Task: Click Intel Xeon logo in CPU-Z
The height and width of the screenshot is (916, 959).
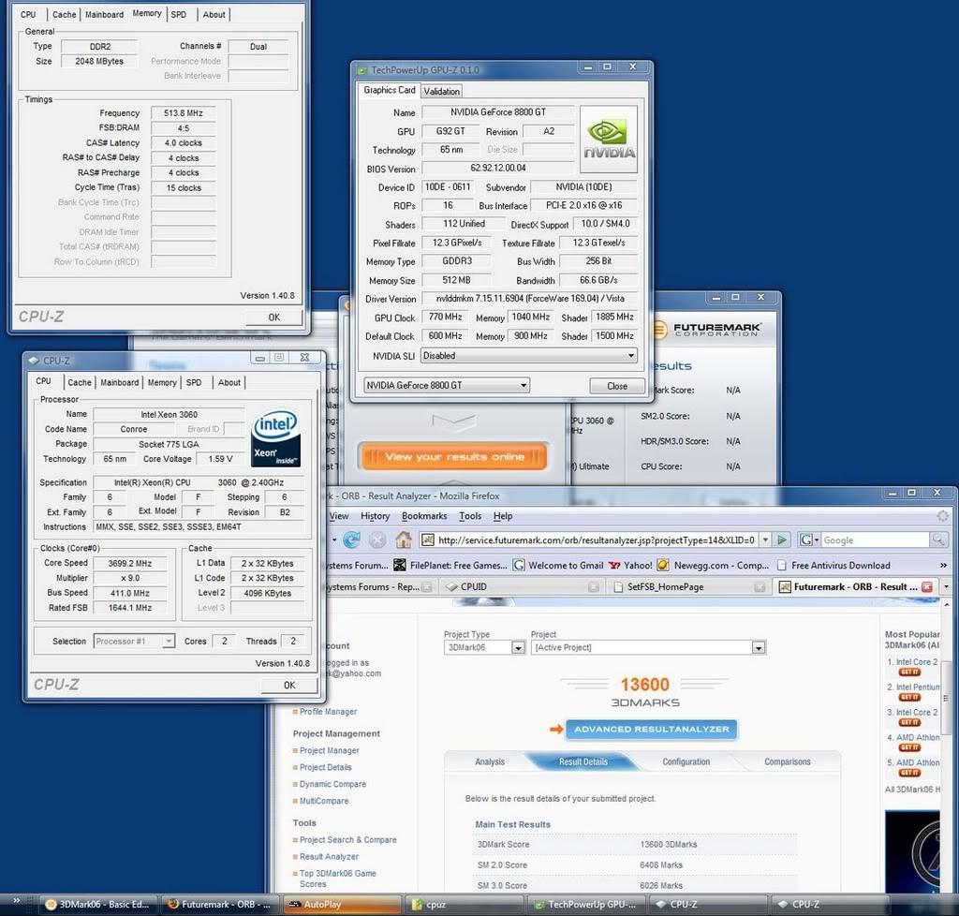Action: (276, 437)
